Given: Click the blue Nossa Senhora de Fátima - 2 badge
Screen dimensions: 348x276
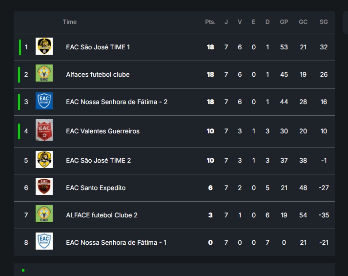Looking at the screenshot, I should [44, 101].
